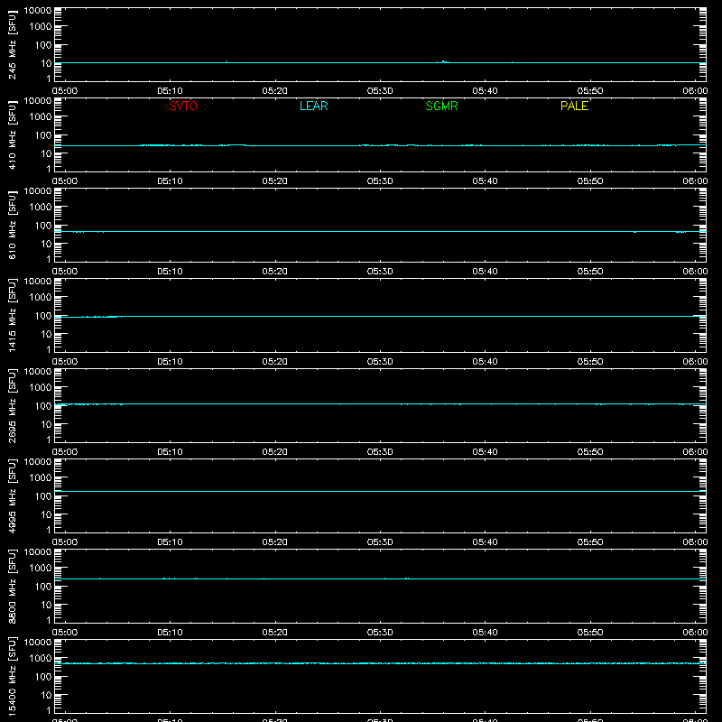
Task: Select the 410 MHz [SFU] axis title
Action: pyautogui.click(x=12, y=135)
